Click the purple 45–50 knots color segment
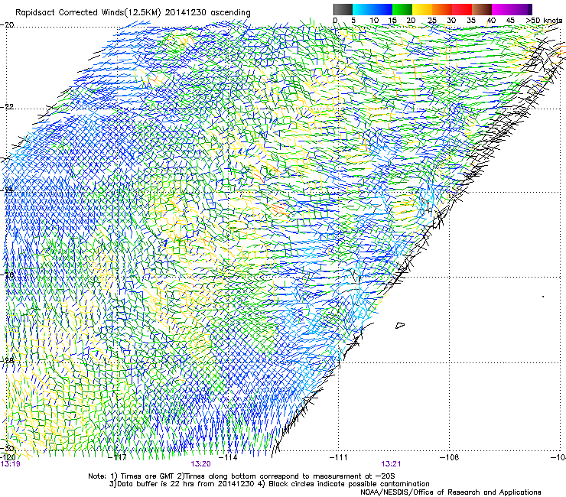The image size is (566, 497). (522, 9)
